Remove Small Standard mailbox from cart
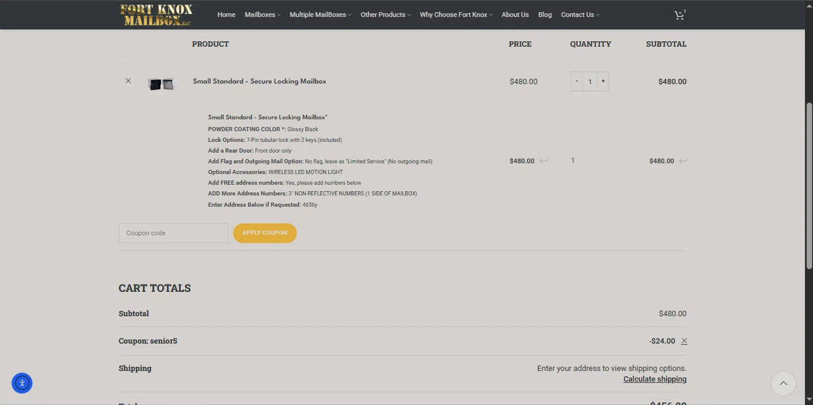The height and width of the screenshot is (405, 813). (128, 81)
